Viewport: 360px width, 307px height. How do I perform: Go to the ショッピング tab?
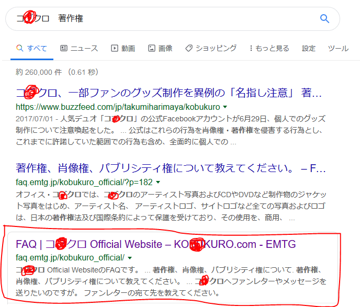[211, 49]
